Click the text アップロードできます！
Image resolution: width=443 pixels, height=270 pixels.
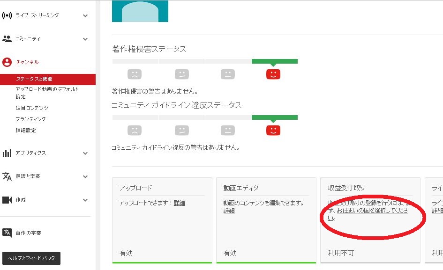[x=146, y=203]
